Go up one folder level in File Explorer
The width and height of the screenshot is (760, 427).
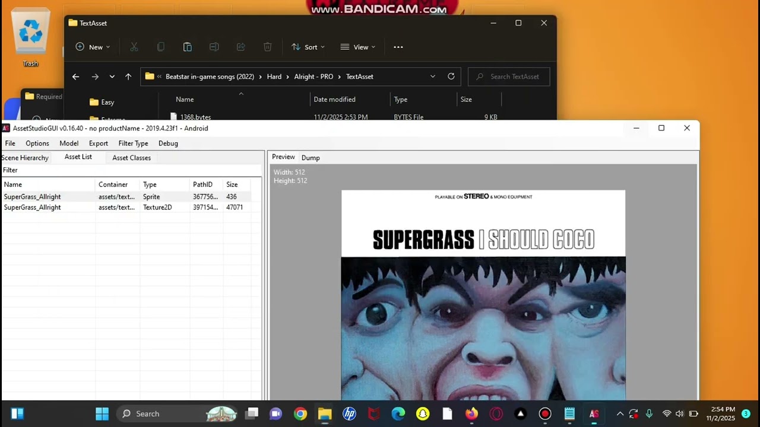click(x=128, y=77)
